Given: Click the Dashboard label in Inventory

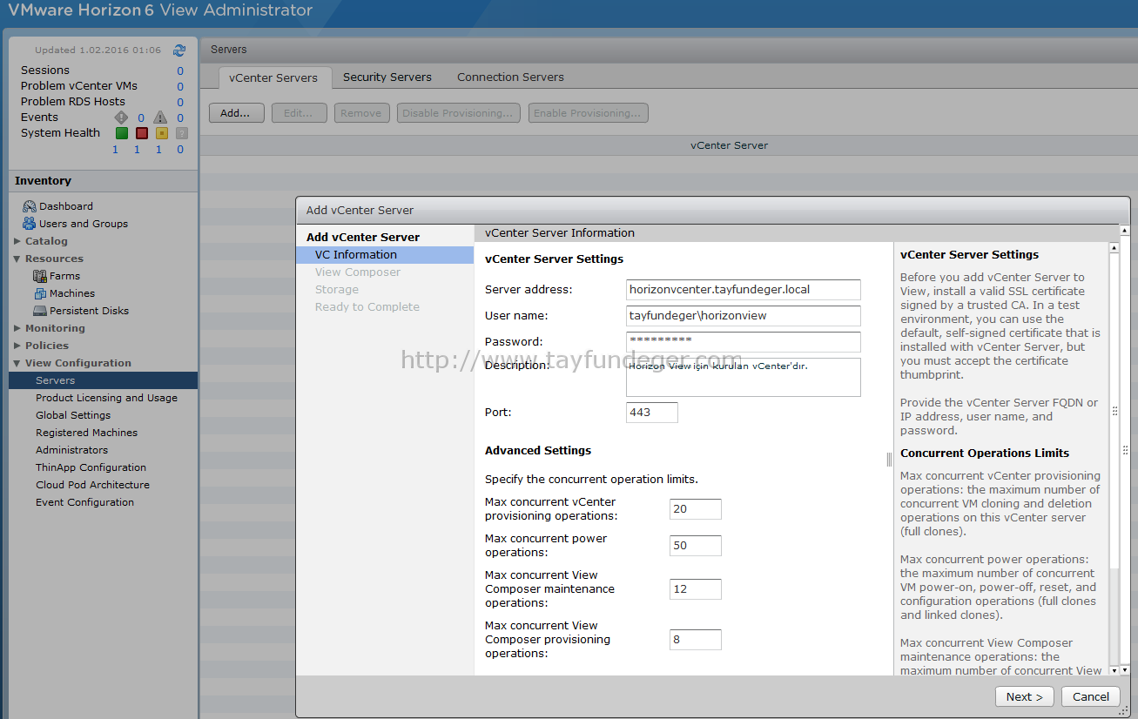Looking at the screenshot, I should [x=66, y=206].
